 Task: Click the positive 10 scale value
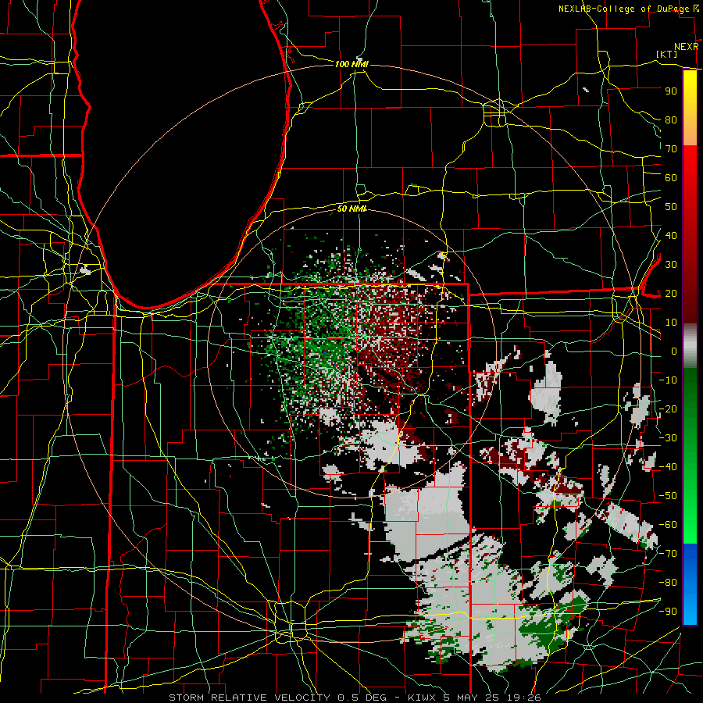[x=671, y=323]
